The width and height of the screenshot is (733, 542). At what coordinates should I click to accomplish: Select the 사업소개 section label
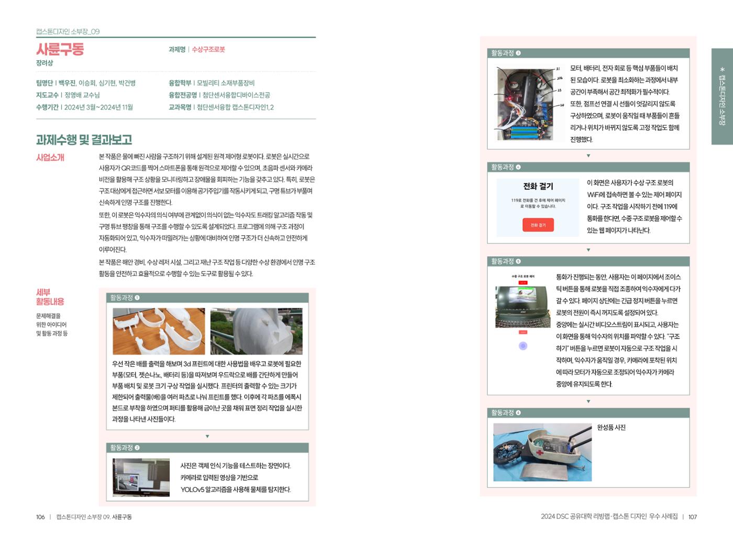(x=50, y=157)
